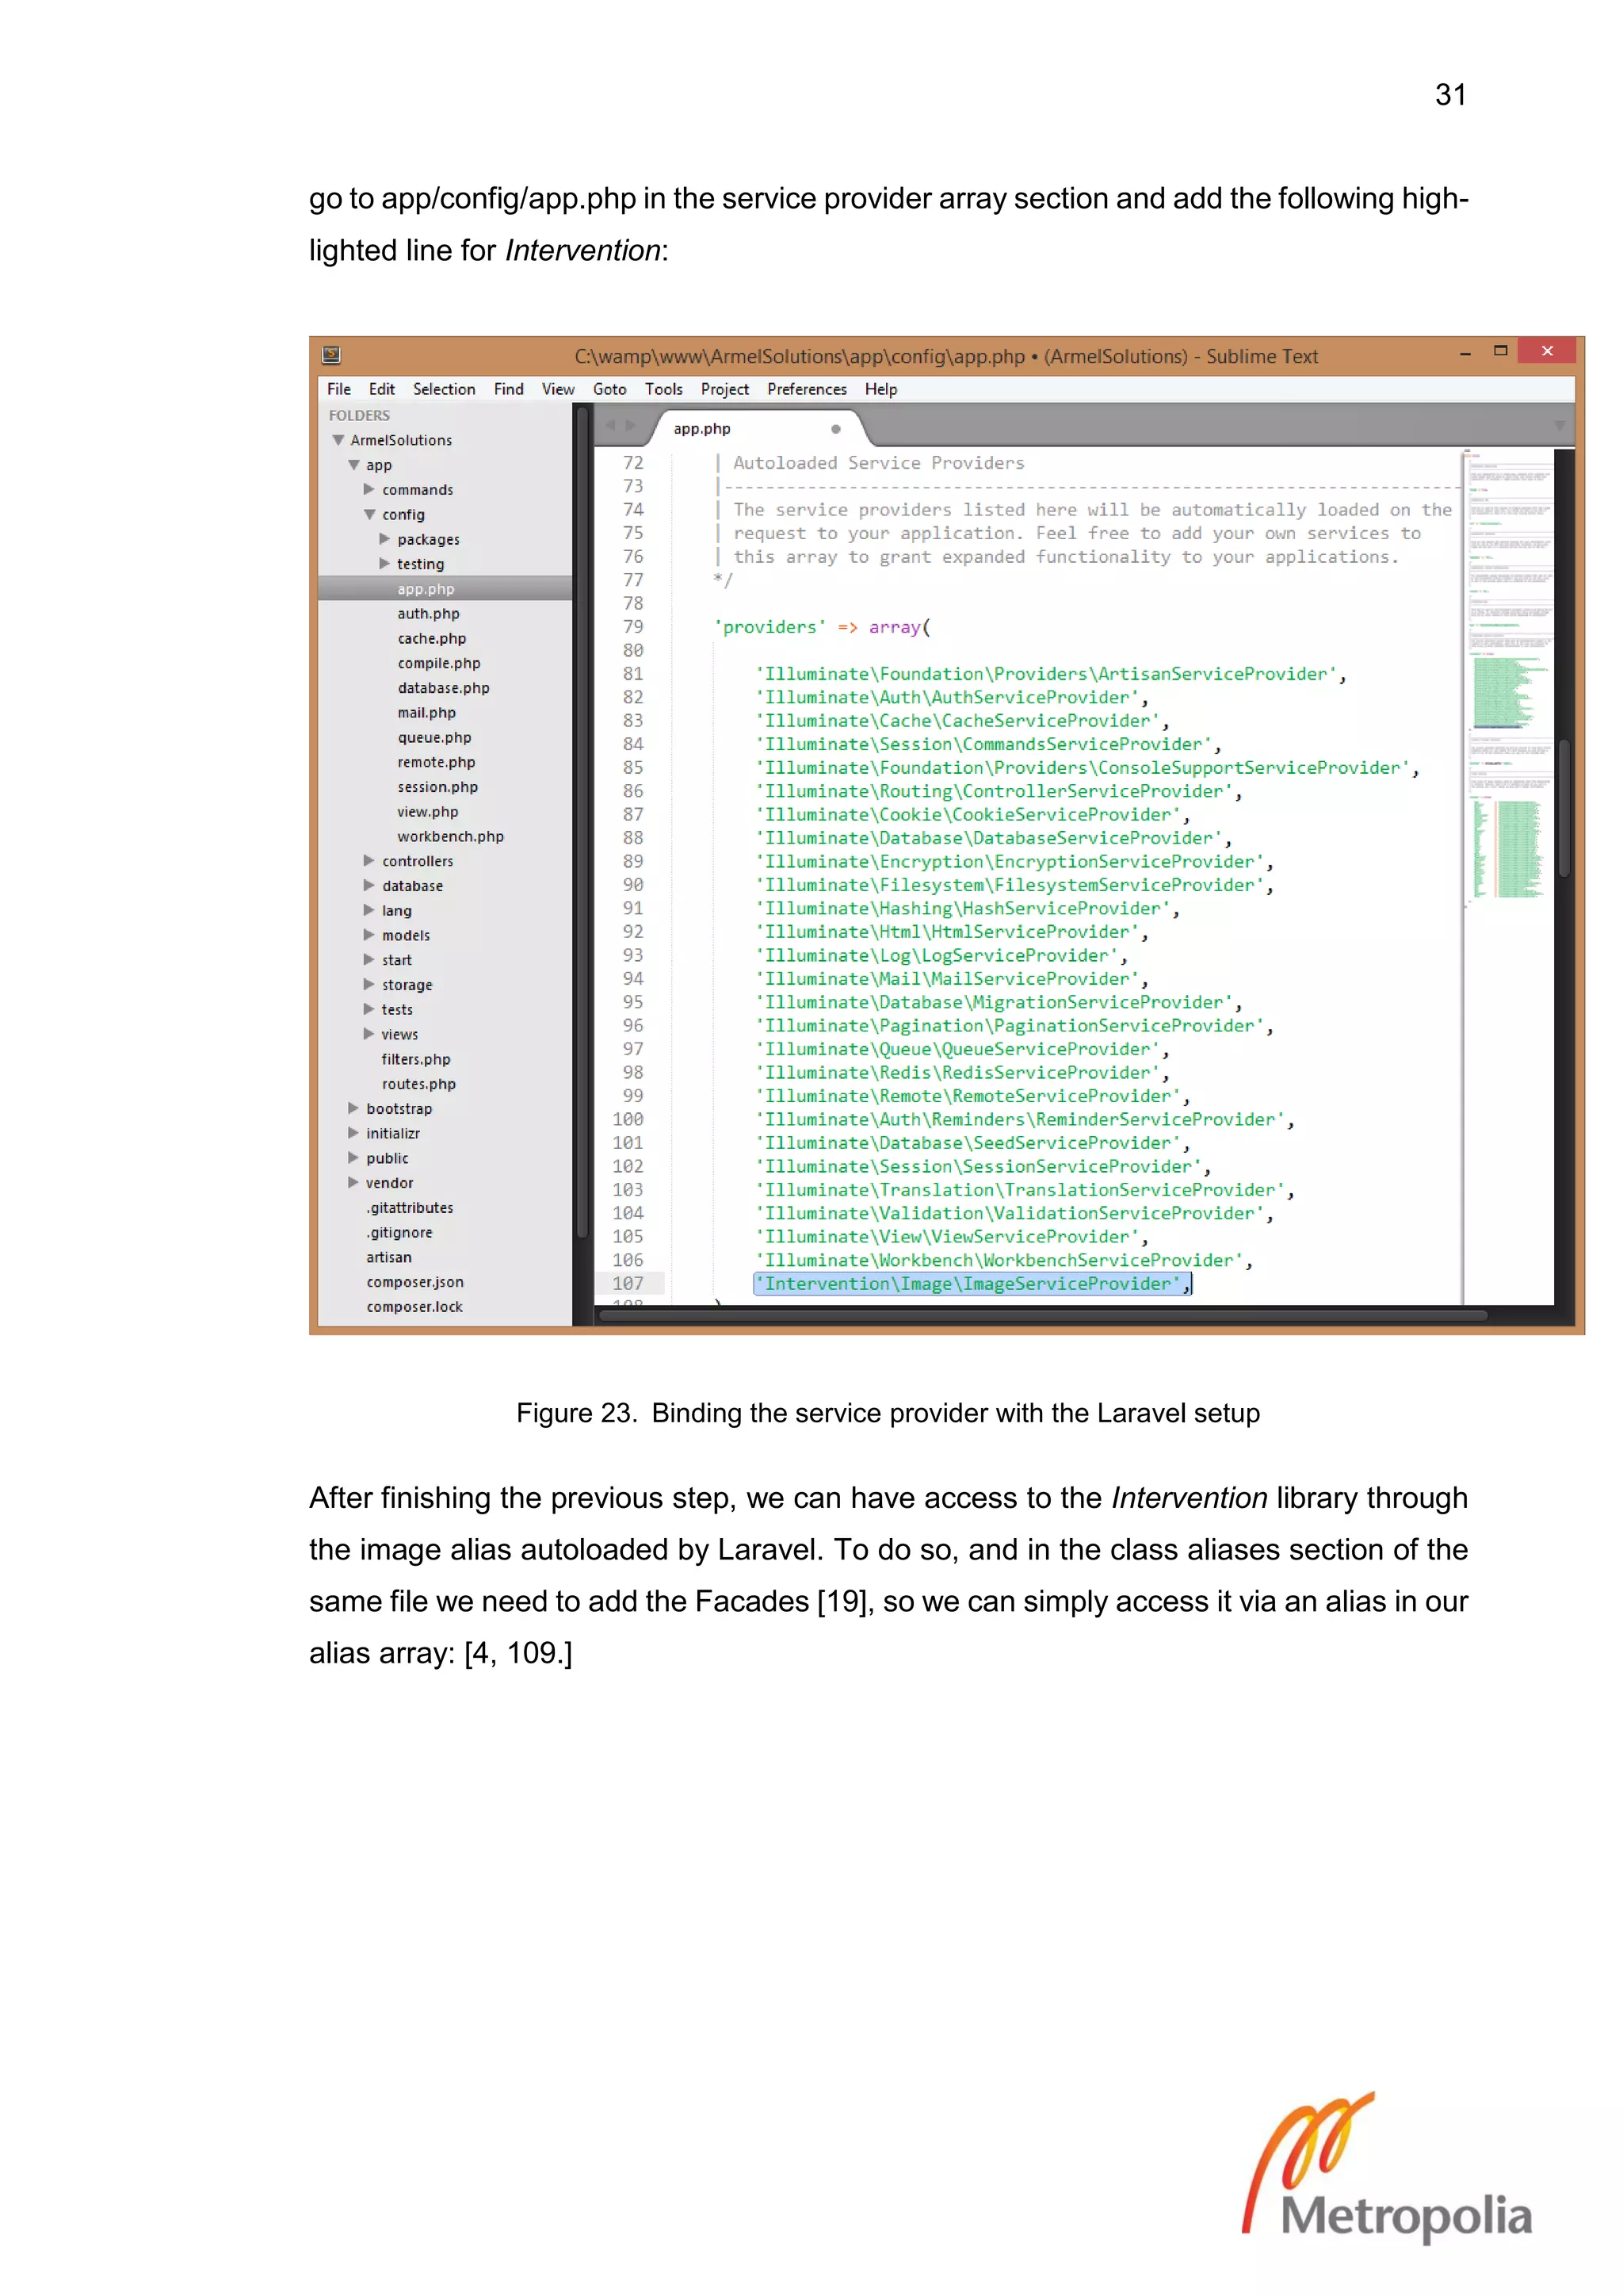
Task: Expand the bootstrap folder
Action: click(353, 1108)
